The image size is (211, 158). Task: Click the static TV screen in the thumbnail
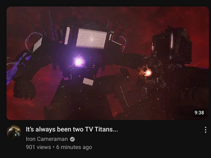click(x=91, y=38)
